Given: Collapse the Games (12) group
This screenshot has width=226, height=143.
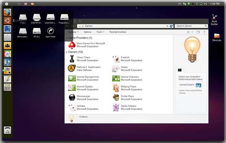Looking at the screenshot, I should [x=67, y=52].
